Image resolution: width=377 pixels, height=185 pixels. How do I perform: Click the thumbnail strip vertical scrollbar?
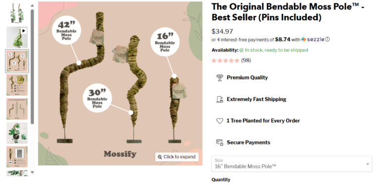click(x=32, y=67)
